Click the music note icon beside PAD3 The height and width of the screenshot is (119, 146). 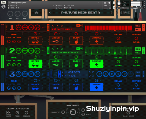coord(59,76)
